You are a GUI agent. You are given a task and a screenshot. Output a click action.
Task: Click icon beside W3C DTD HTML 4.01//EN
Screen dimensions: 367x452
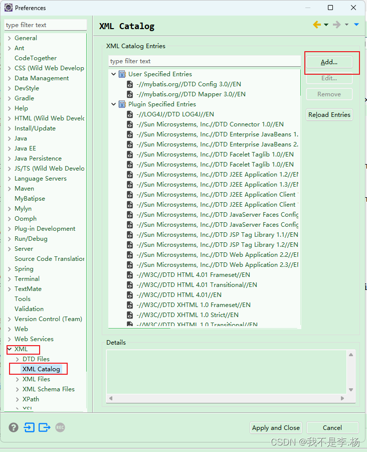(x=130, y=295)
